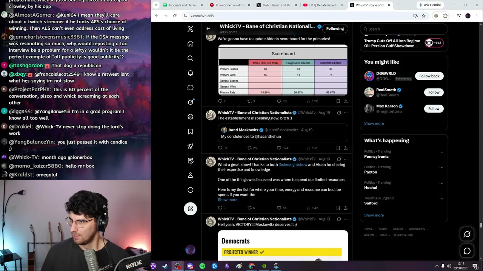Reply to the 'What a great show' post

[x=220, y=208]
